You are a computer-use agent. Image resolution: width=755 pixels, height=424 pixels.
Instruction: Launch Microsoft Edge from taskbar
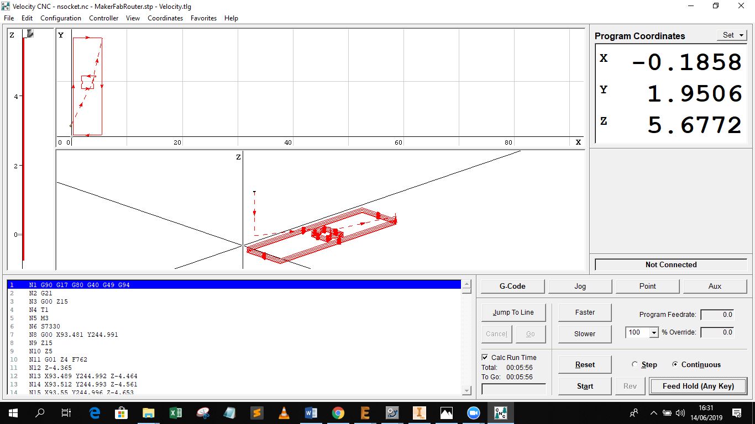(94, 412)
